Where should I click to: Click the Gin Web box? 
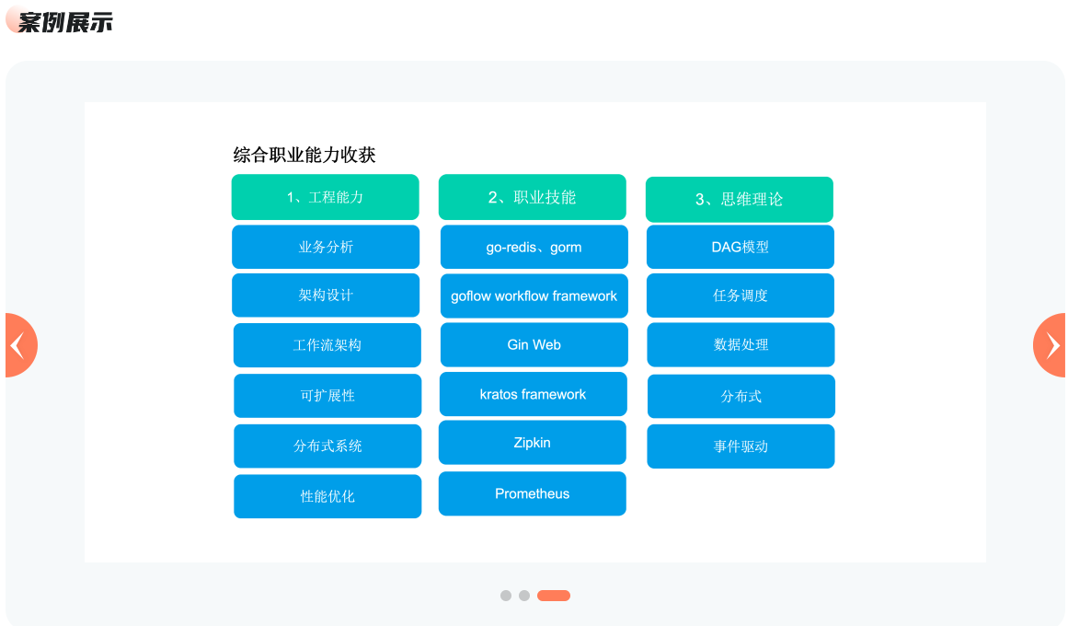534,345
